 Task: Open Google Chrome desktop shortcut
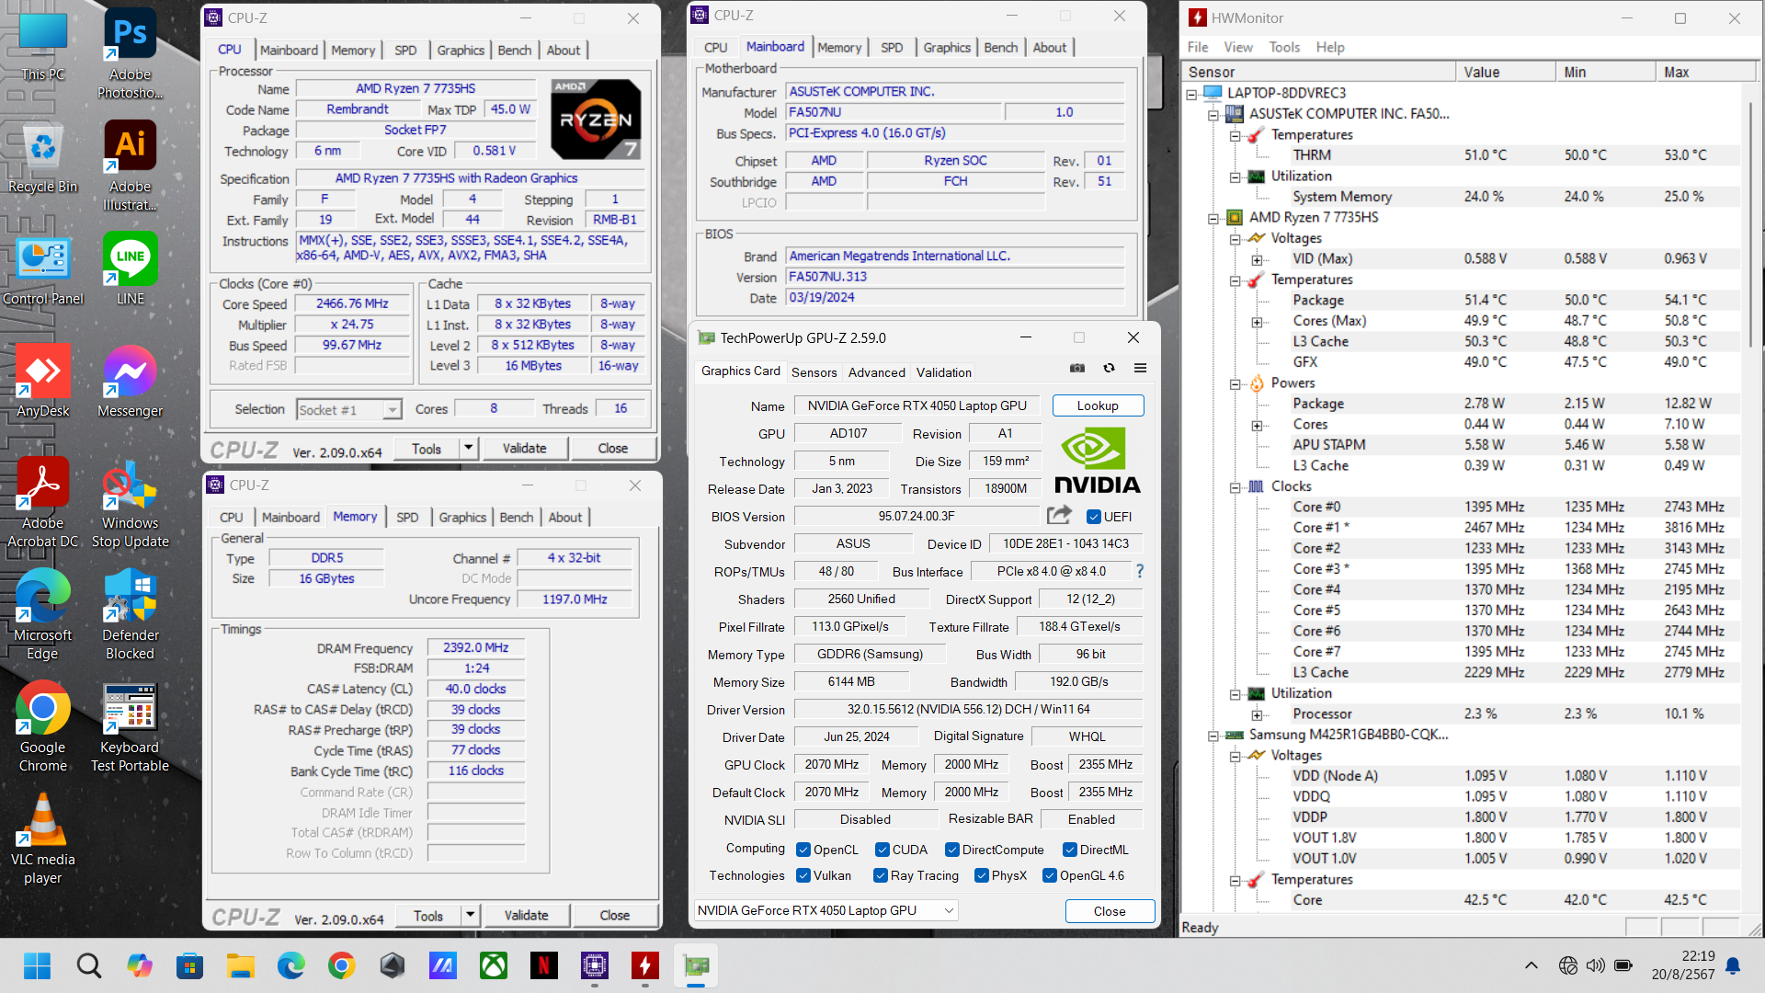(42, 727)
